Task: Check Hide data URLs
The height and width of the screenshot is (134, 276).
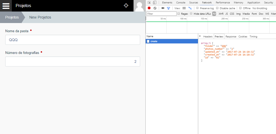Action: tap(191, 14)
